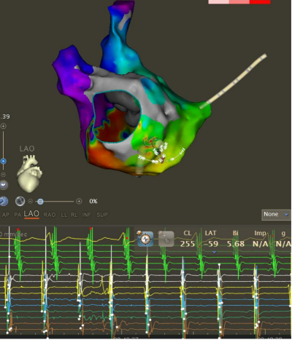This screenshot has height=340, width=292.
Task: Click the crosshair target annotation icon
Action: pos(145,239)
